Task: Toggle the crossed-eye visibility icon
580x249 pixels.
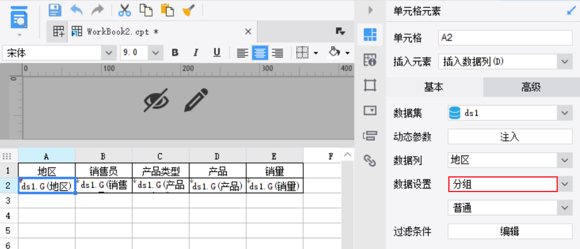Action: click(x=156, y=100)
